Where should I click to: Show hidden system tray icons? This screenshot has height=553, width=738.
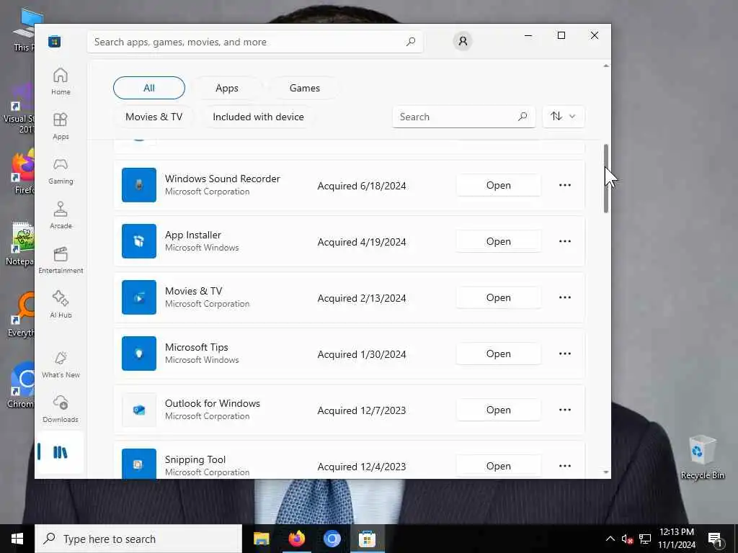click(610, 539)
